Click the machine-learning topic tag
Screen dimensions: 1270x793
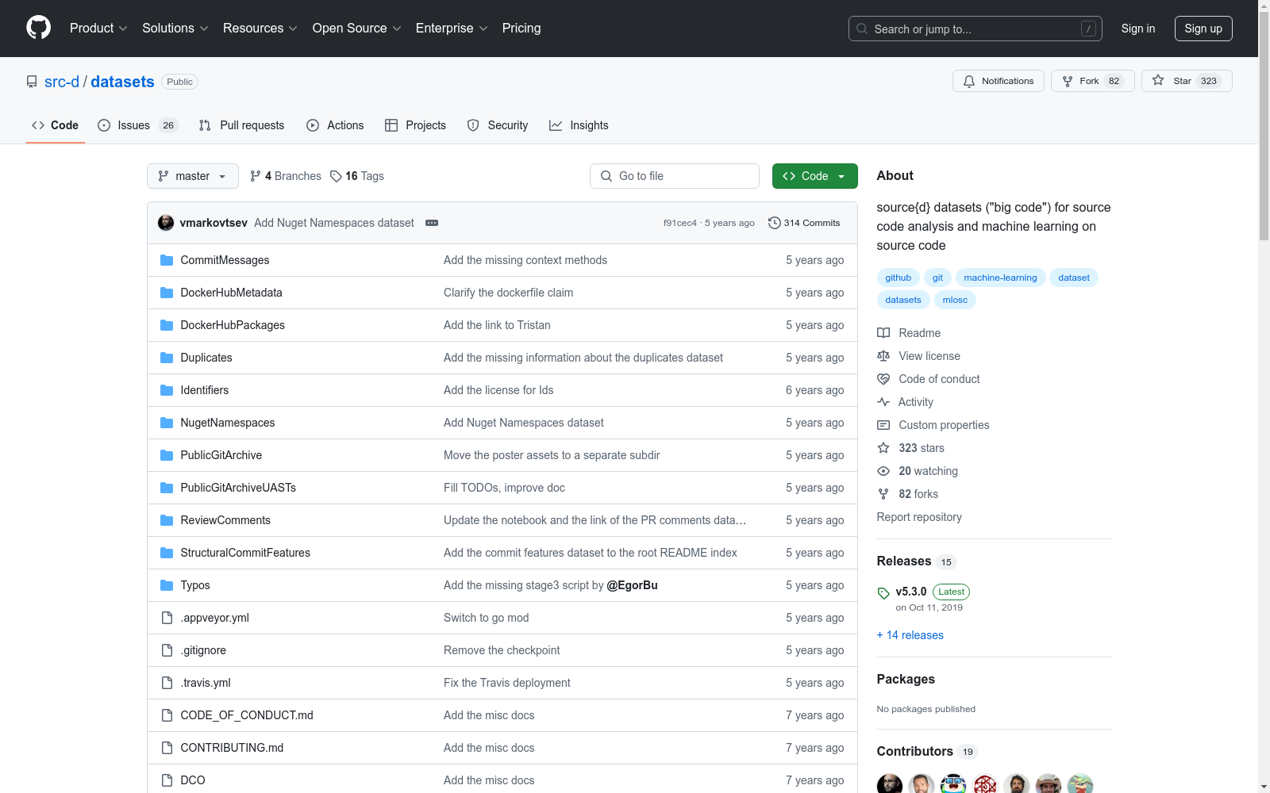1000,278
